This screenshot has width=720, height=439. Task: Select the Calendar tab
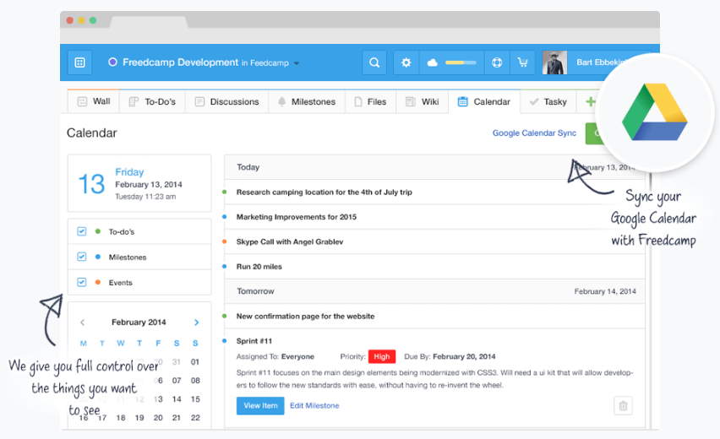point(484,101)
